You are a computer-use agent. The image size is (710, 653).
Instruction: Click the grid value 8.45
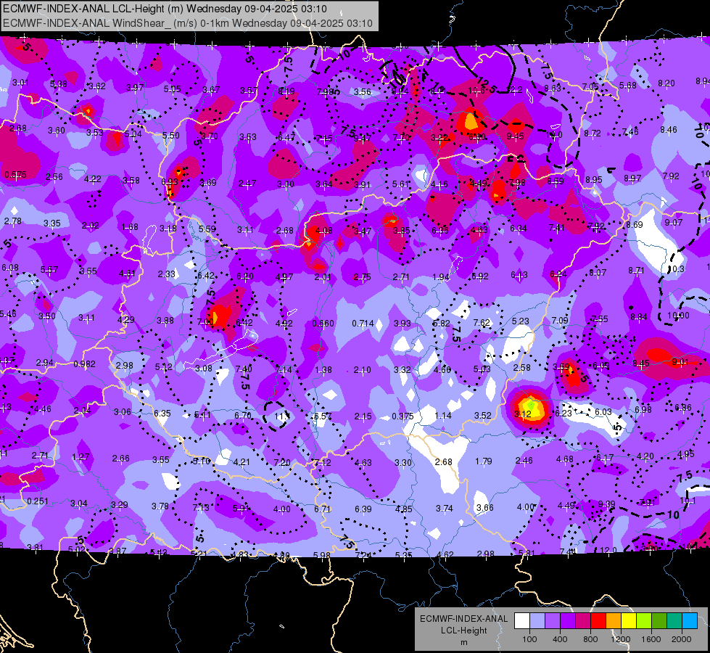[641, 364]
